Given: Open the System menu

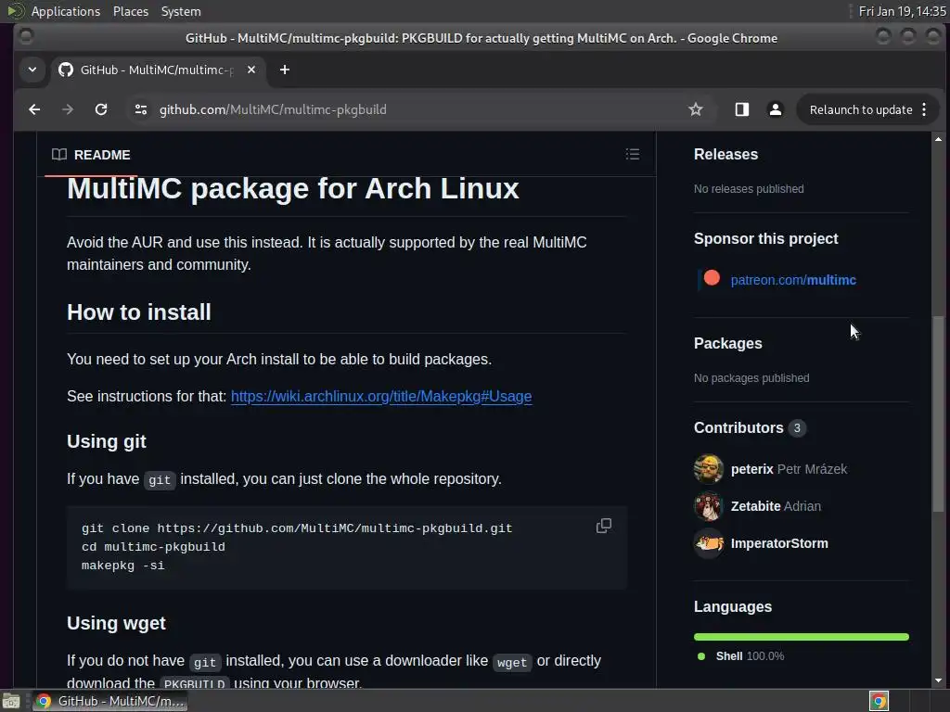Looking at the screenshot, I should [181, 11].
